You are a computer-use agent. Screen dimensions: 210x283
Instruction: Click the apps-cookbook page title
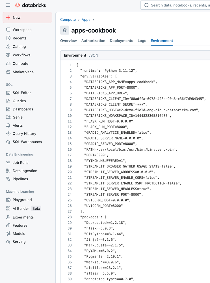coord(94,30)
